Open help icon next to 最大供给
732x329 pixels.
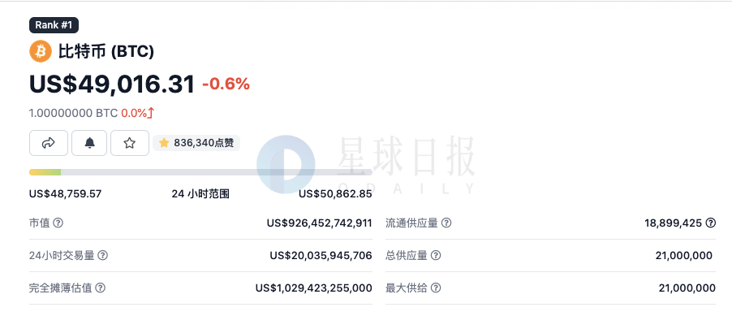pyautogui.click(x=436, y=288)
